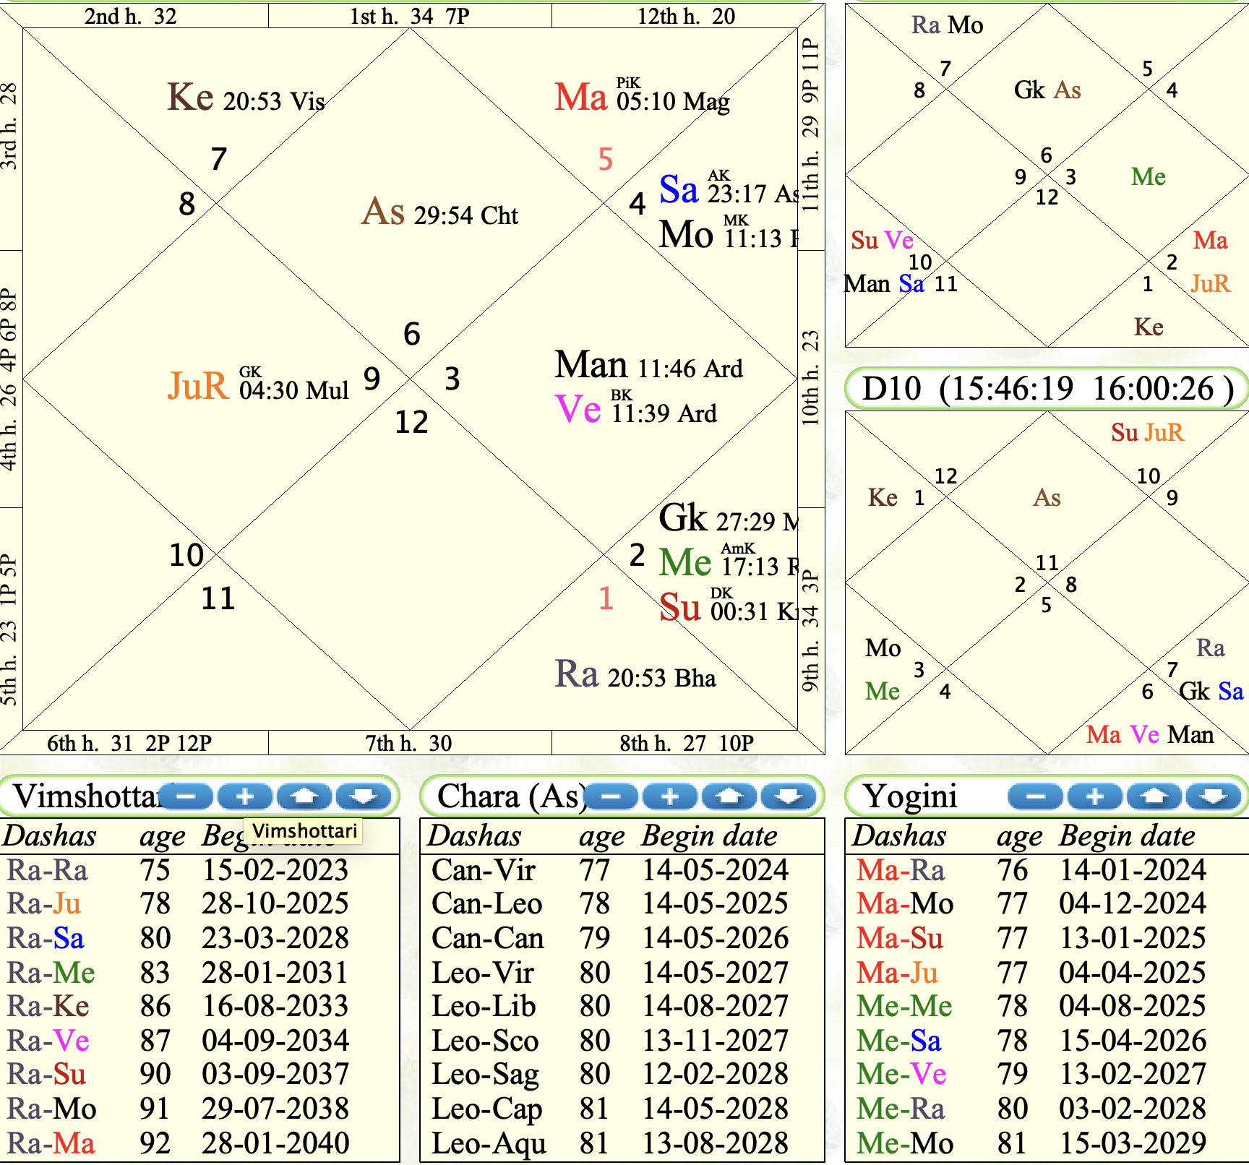Click the Ascendant label in the main chart

click(x=383, y=212)
